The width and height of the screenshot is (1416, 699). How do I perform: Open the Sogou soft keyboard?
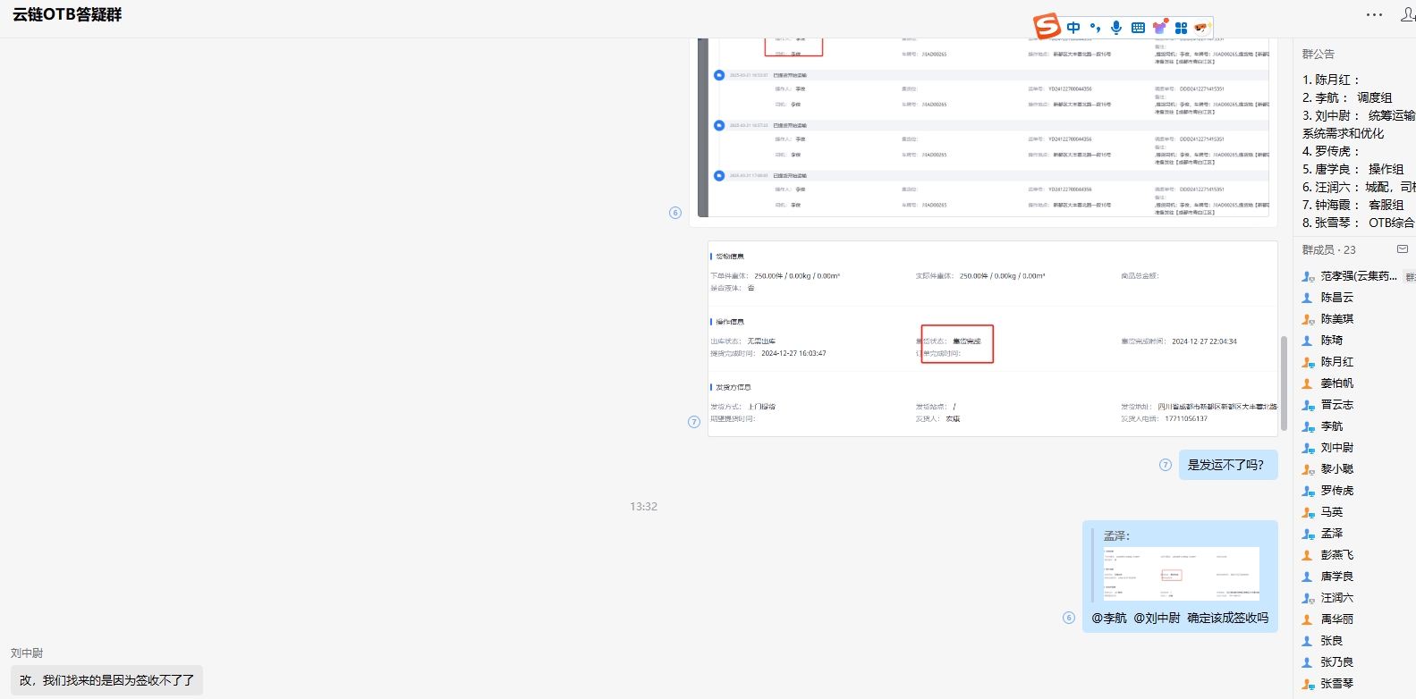click(x=1138, y=28)
